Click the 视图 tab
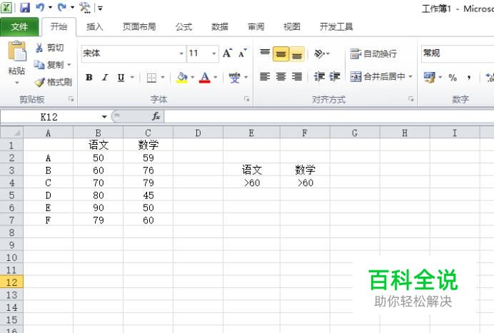 (292, 27)
